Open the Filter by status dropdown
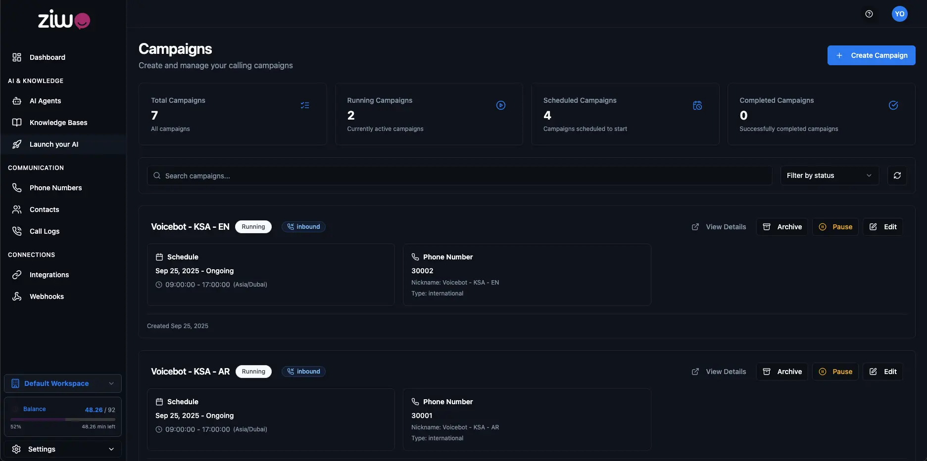Screen dimensions: 927x461 [829, 175]
